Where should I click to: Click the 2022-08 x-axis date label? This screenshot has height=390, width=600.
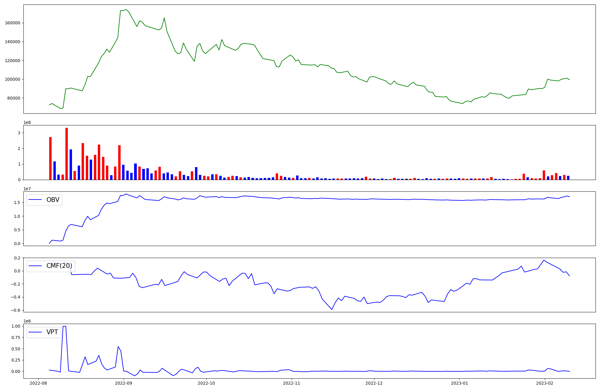point(38,383)
